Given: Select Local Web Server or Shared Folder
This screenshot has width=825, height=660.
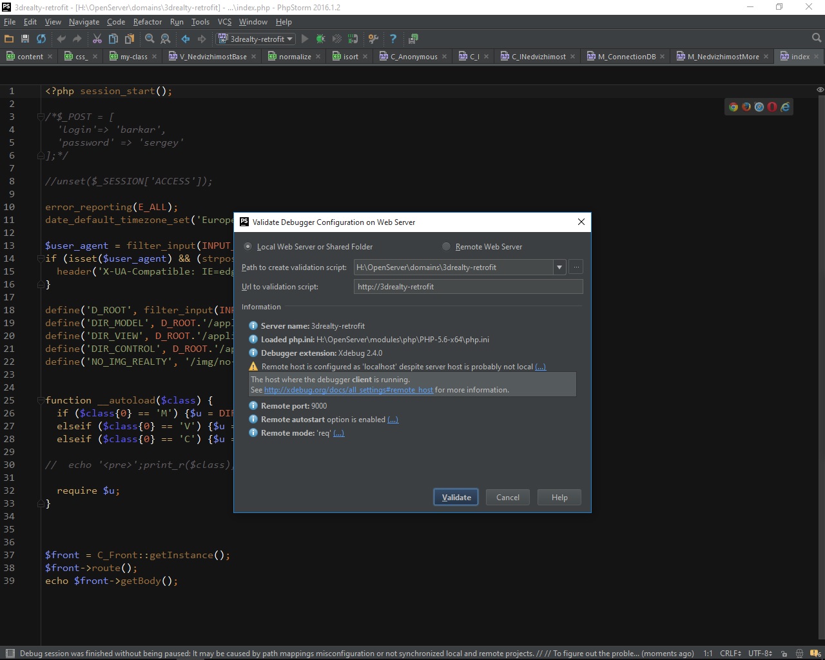Looking at the screenshot, I should 248,246.
